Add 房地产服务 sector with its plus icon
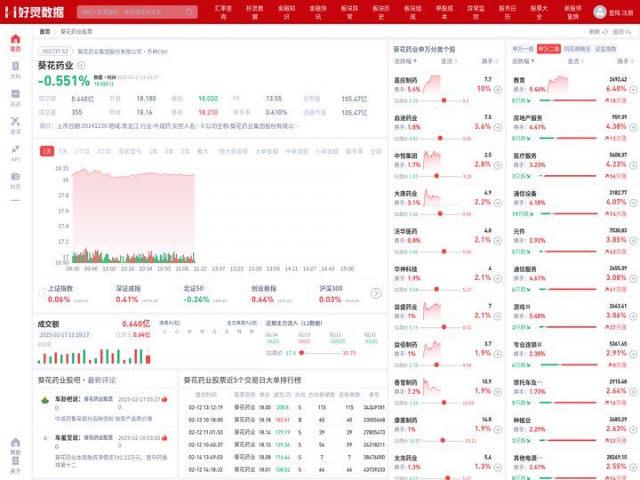Screen dimensions: 640x480 pyautogui.click(x=633, y=127)
